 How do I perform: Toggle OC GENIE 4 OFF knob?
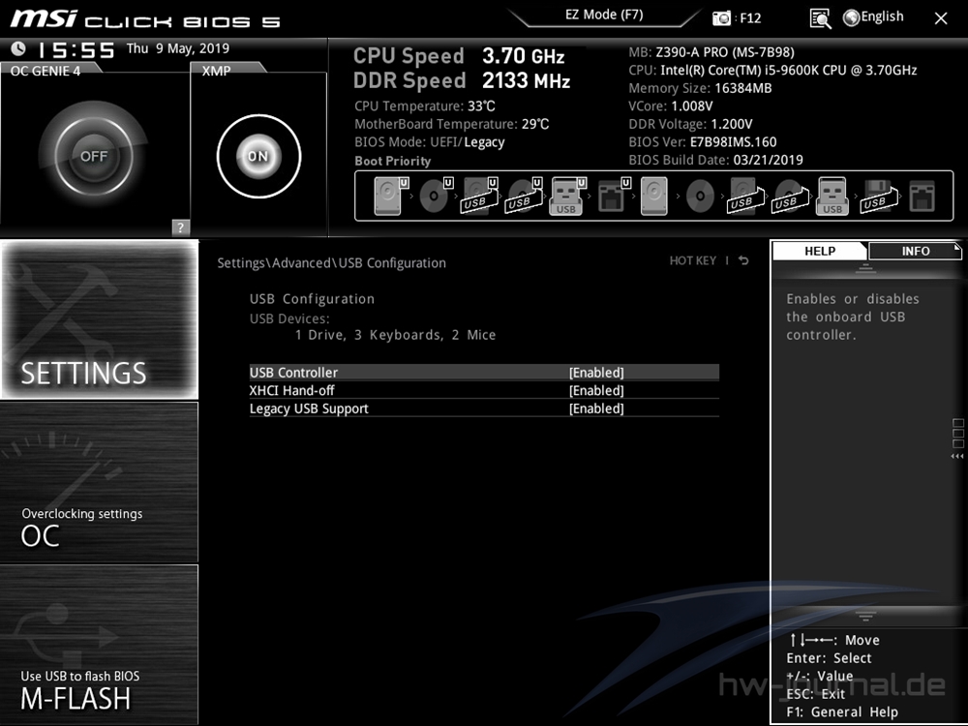93,156
